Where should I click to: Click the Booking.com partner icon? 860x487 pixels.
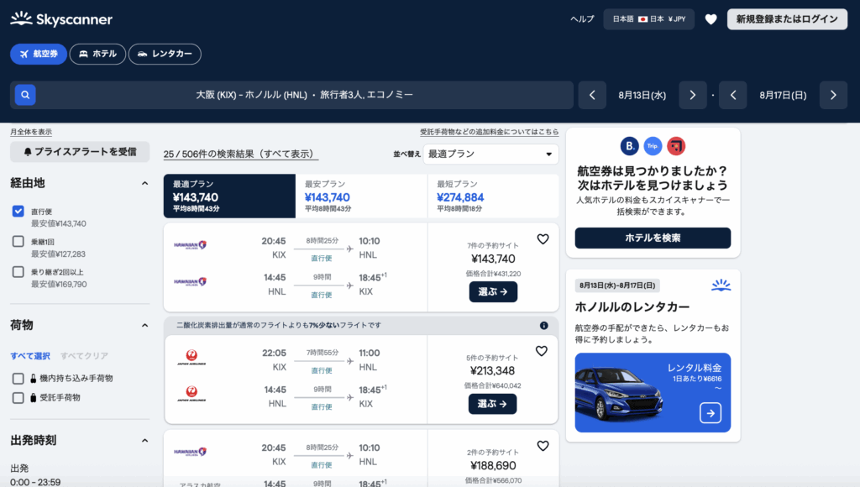point(630,146)
